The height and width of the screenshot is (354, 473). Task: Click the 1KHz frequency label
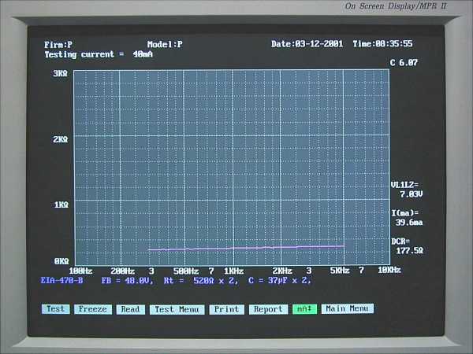coord(234,271)
